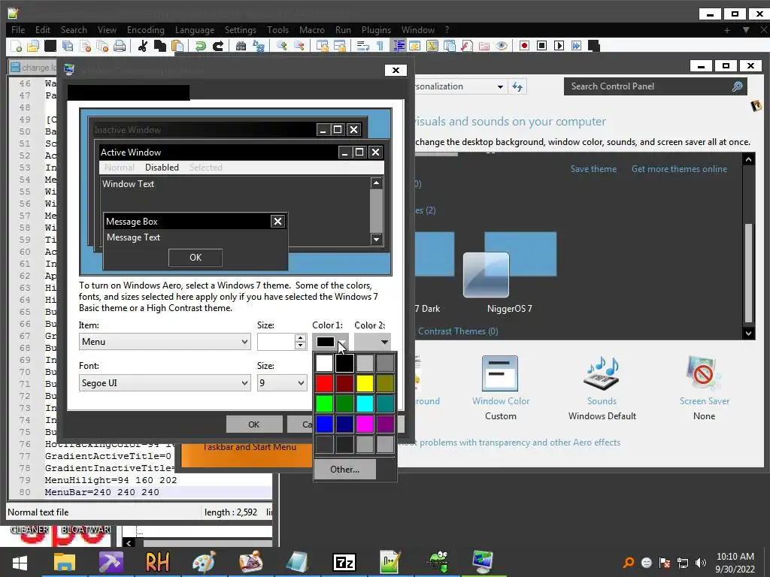Screen dimensions: 770x577
Task: Pick the white color swatch
Action: [x=325, y=363]
